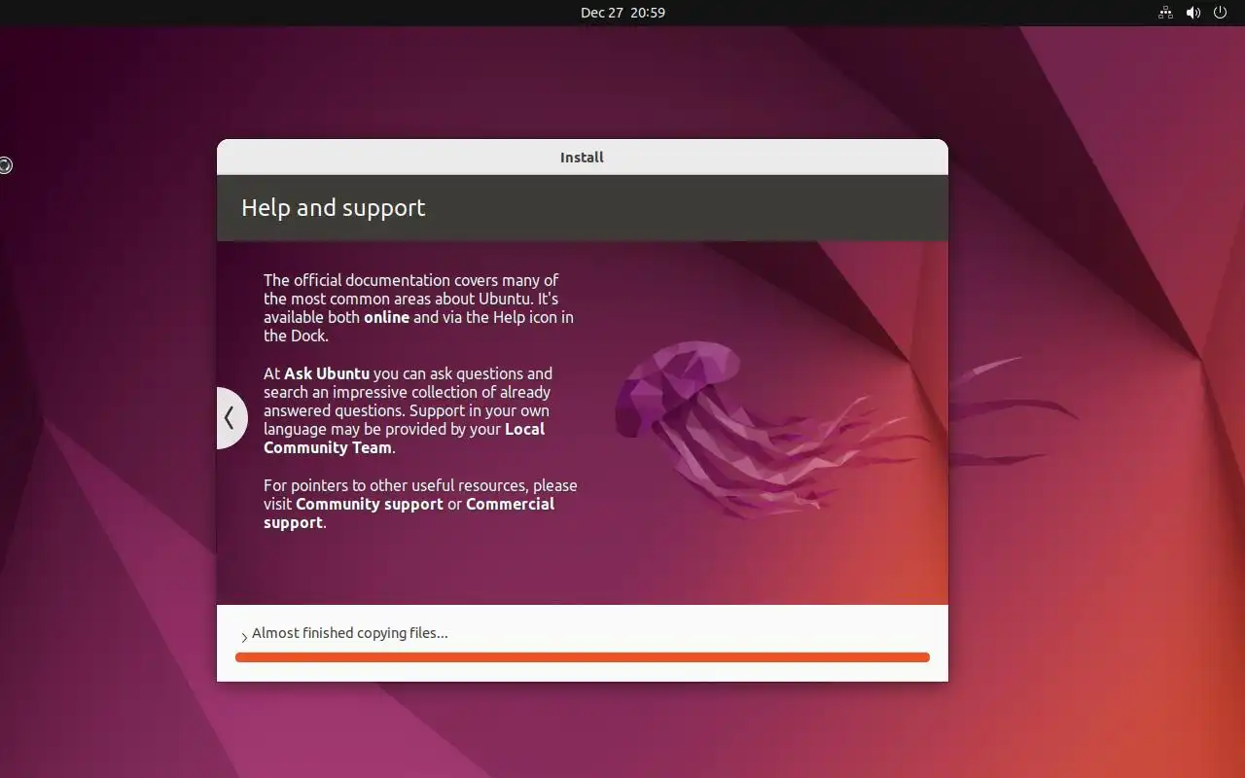Click the "Install" window title bar
The height and width of the screenshot is (778, 1245).
(583, 157)
